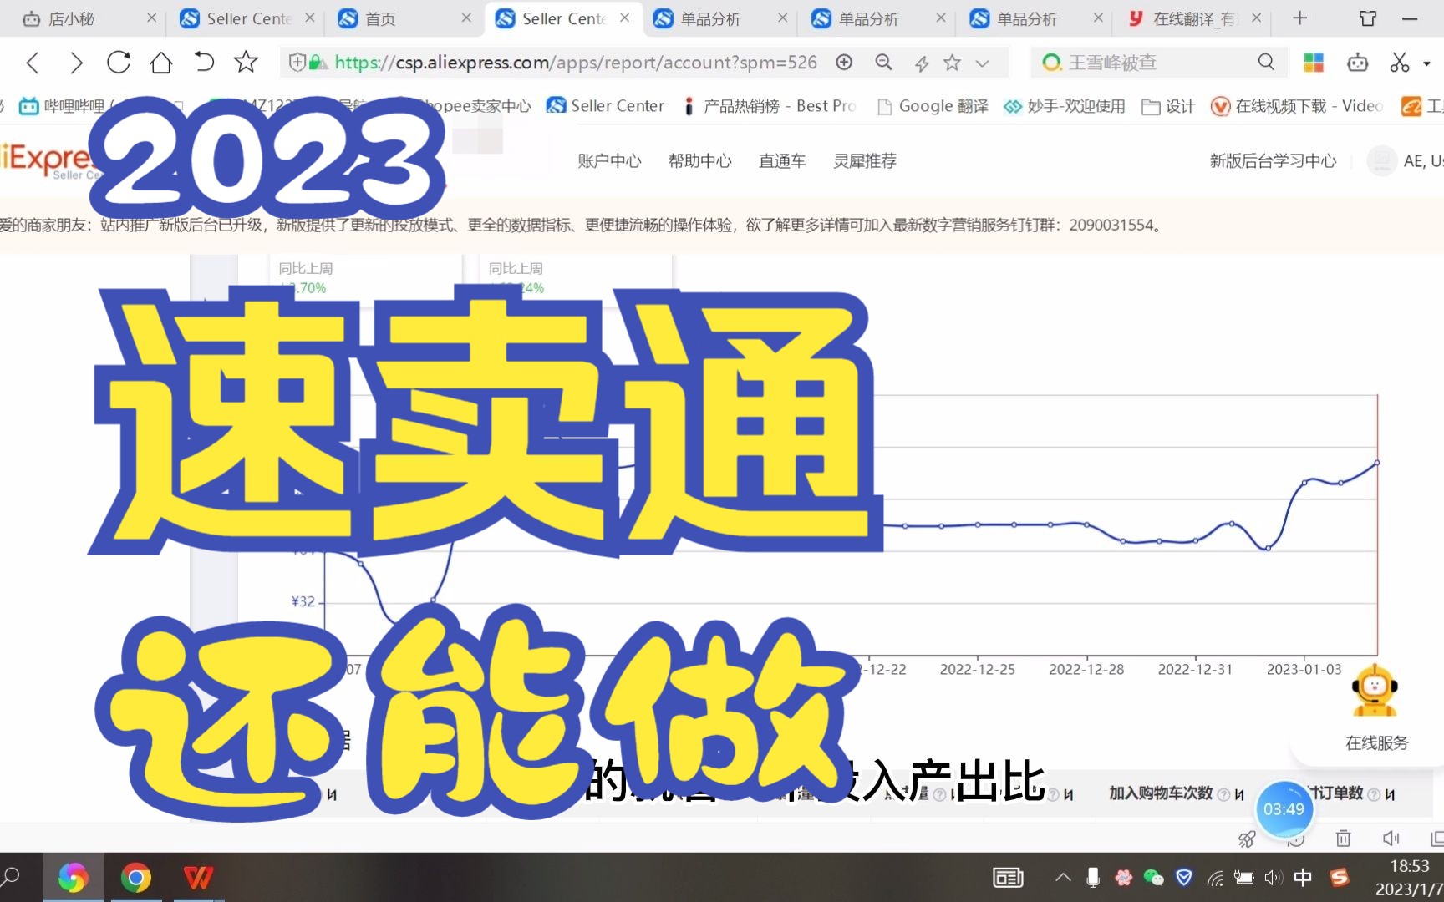Zoom in page with plus magnifier icon
The height and width of the screenshot is (902, 1444).
pyautogui.click(x=844, y=63)
